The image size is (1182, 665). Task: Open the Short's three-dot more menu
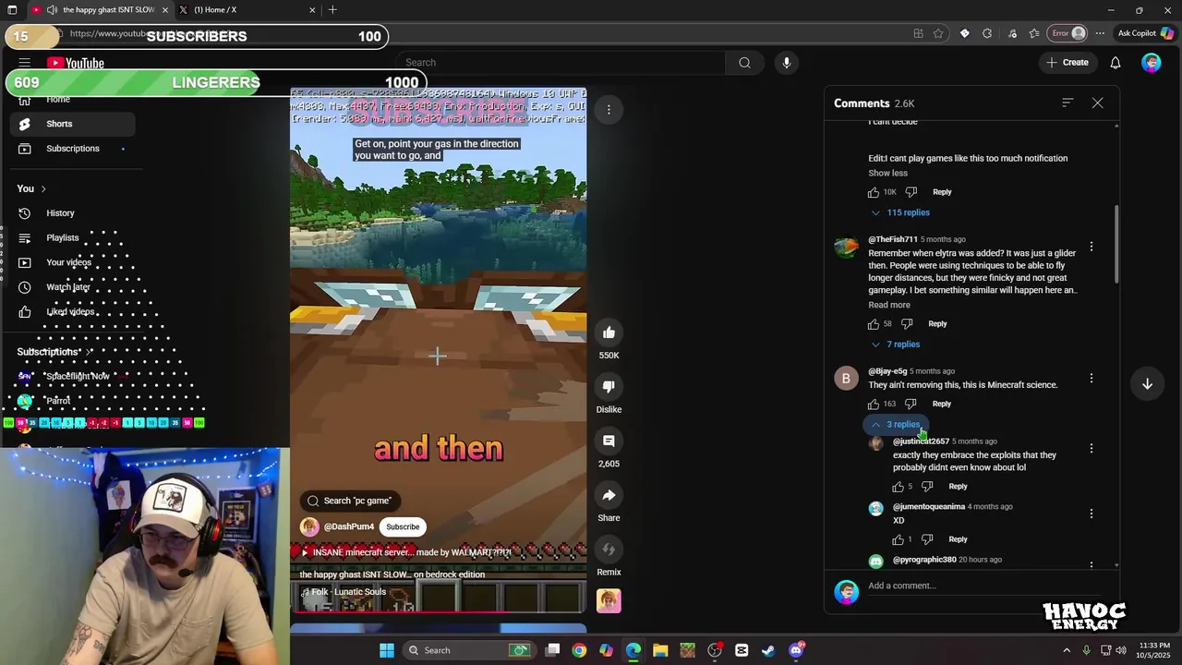[609, 110]
